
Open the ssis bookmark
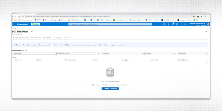tap(87, 20)
